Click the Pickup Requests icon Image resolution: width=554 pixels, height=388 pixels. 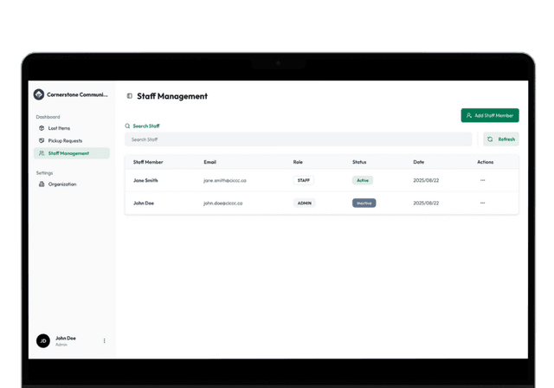[41, 140]
